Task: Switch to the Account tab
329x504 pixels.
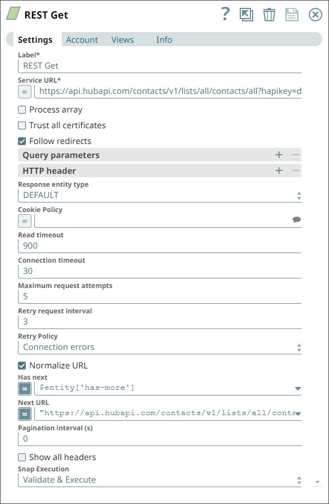Action: tap(82, 40)
